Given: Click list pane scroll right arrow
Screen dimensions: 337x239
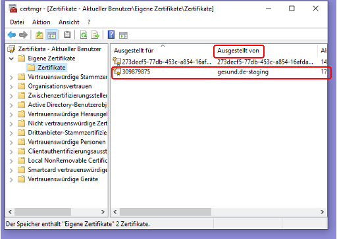Looking at the screenshot, I should pos(322,212).
